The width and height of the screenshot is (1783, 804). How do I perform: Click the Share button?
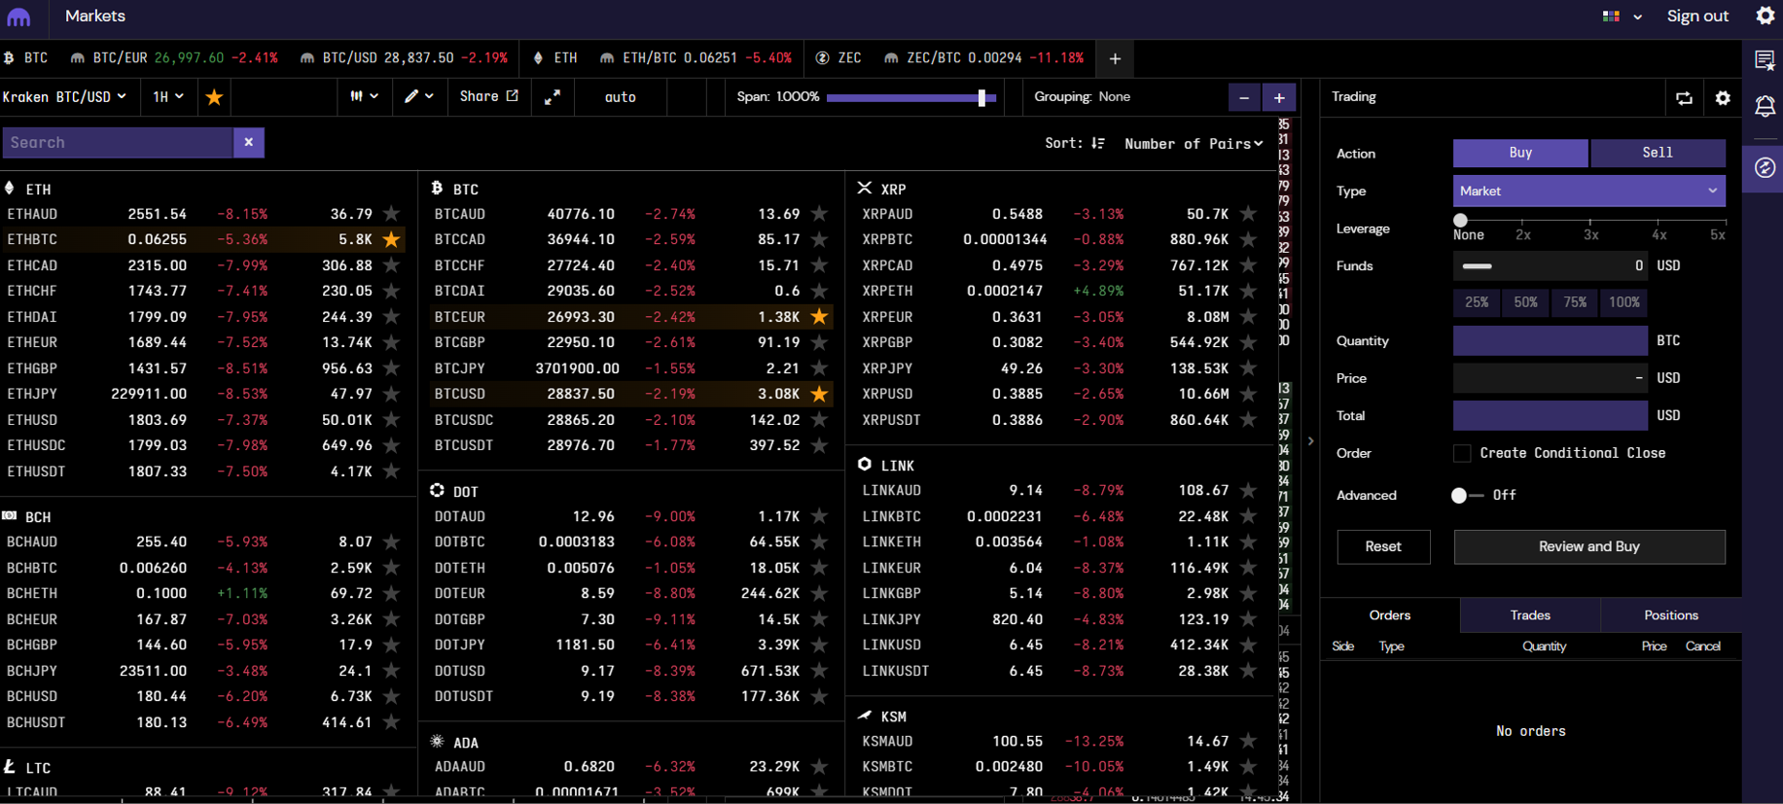click(489, 96)
